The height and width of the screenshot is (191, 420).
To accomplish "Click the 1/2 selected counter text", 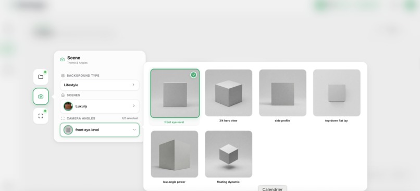I will coord(130,118).
